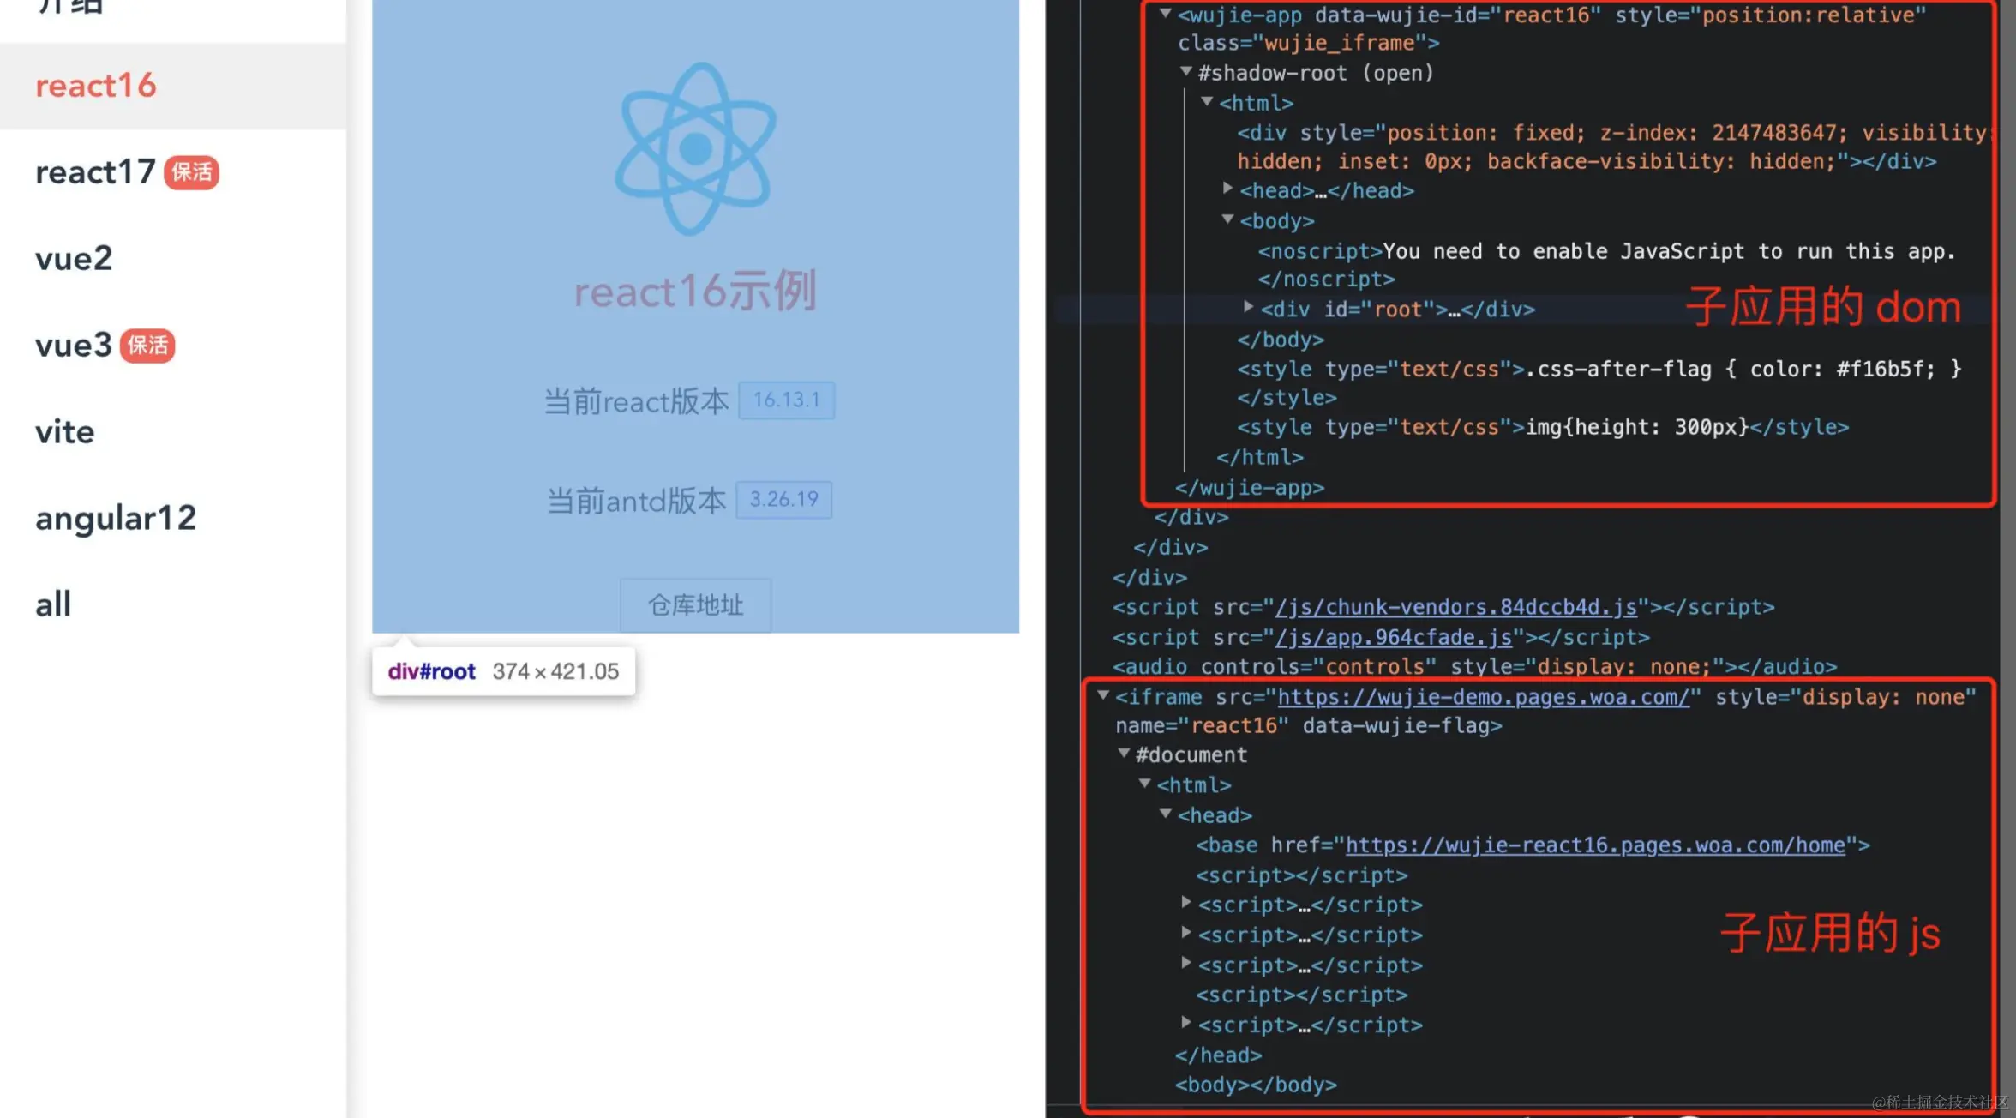Collapse the wujie-app element node

click(1165, 14)
